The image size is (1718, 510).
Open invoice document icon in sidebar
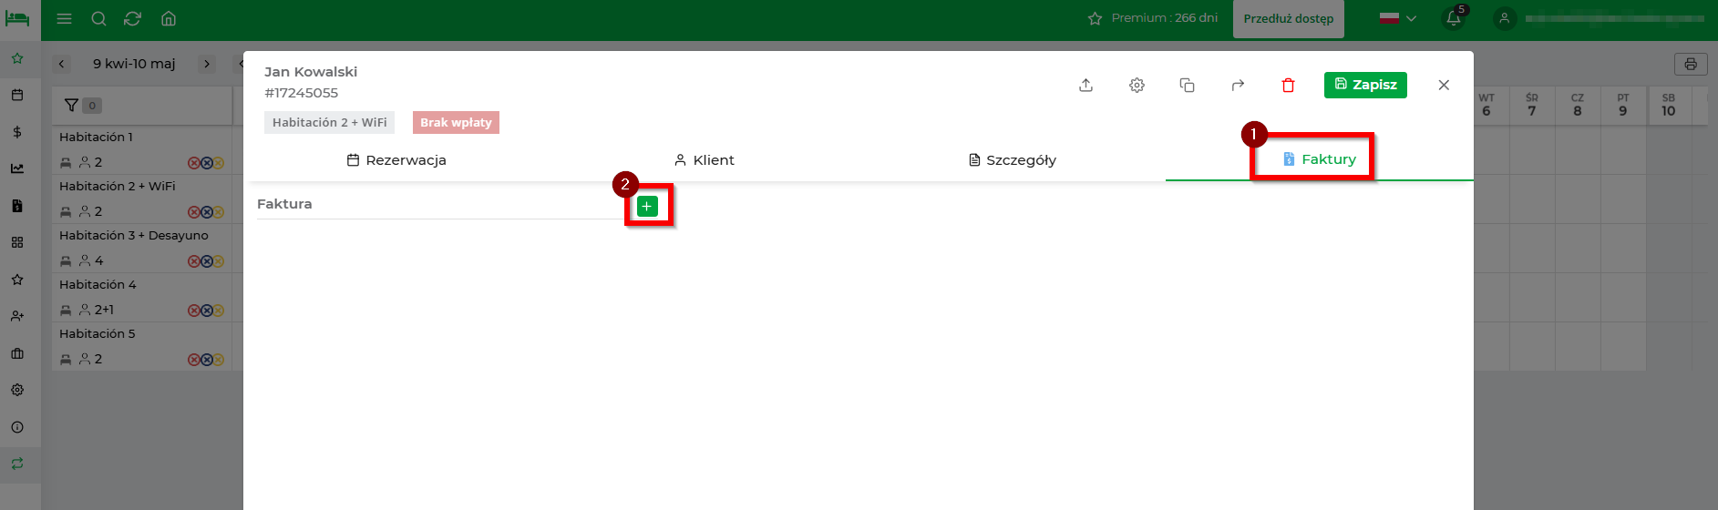(x=17, y=206)
